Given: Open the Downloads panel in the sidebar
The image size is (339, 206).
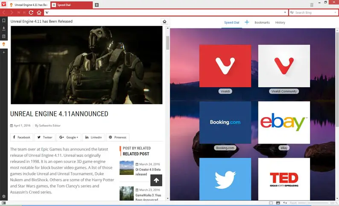Looking at the screenshot, I should click(x=4, y=28).
